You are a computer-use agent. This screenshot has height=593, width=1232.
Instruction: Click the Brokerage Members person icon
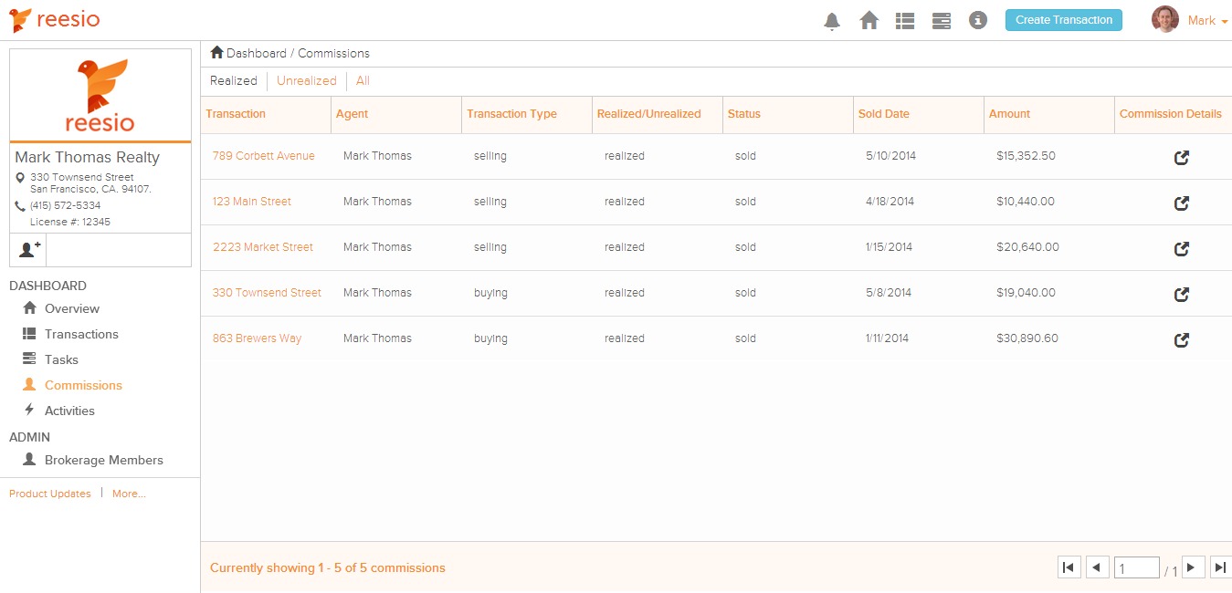coord(29,459)
